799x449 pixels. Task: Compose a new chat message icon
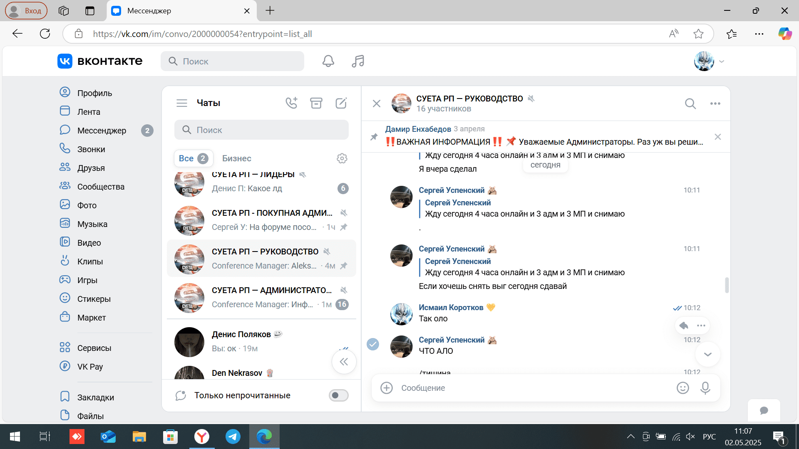point(341,103)
